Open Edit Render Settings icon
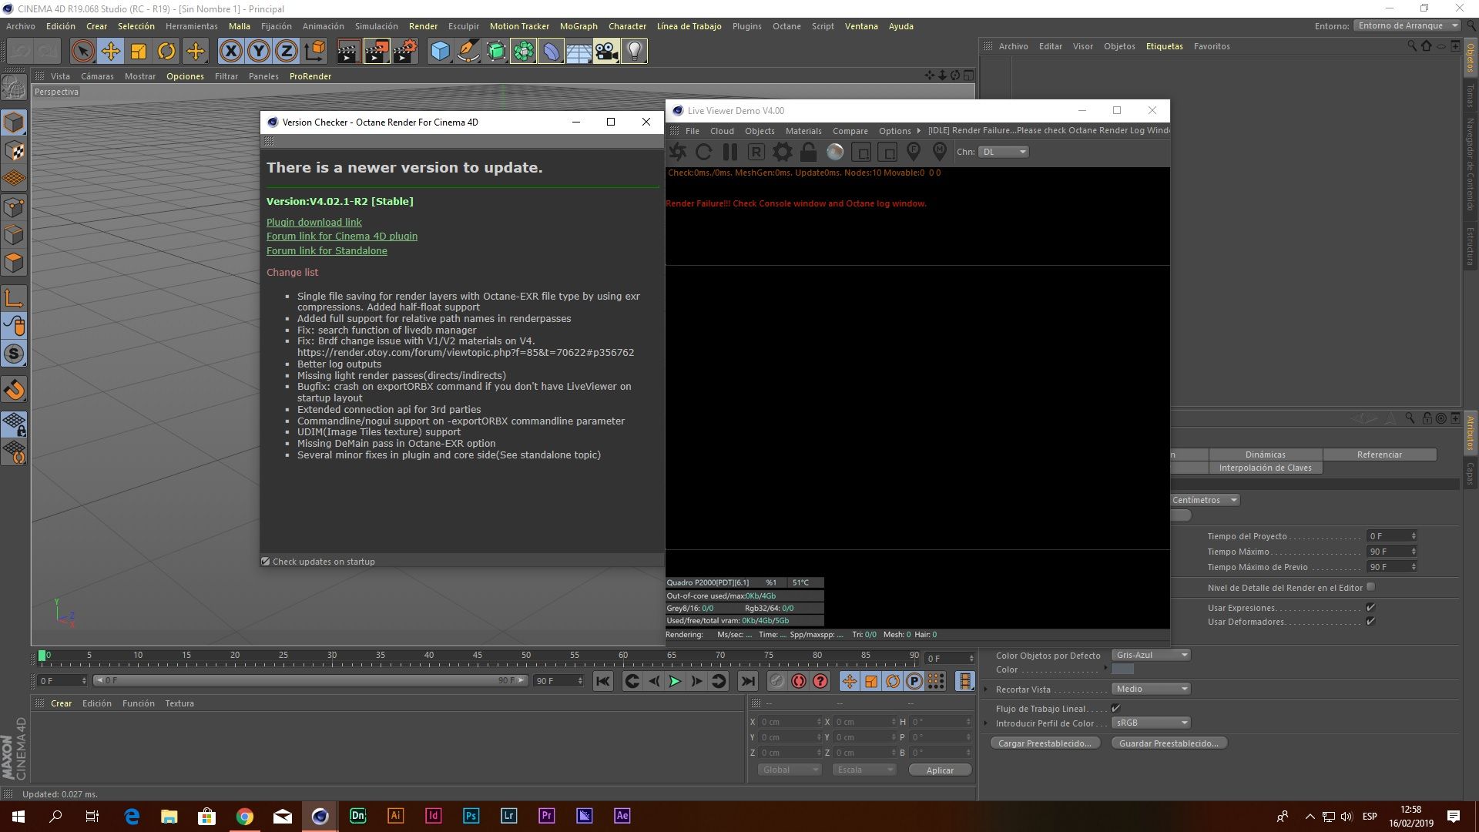1479x832 pixels. click(x=404, y=52)
